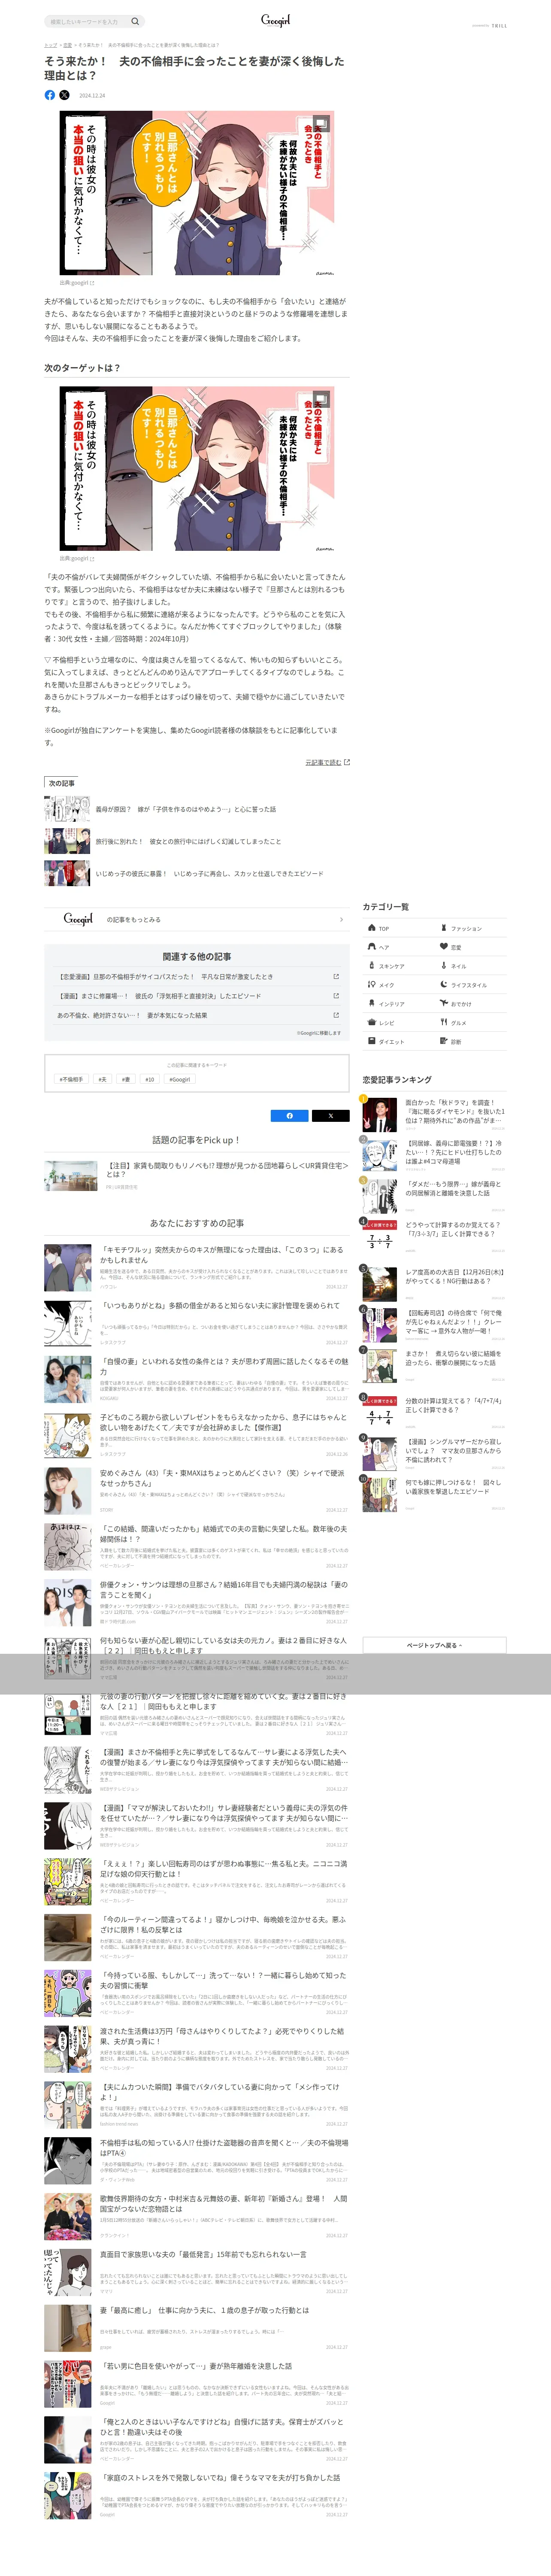Open 渡された生活費は3万円 article
Viewport: 551px width, 2576px height.
click(x=197, y=2049)
